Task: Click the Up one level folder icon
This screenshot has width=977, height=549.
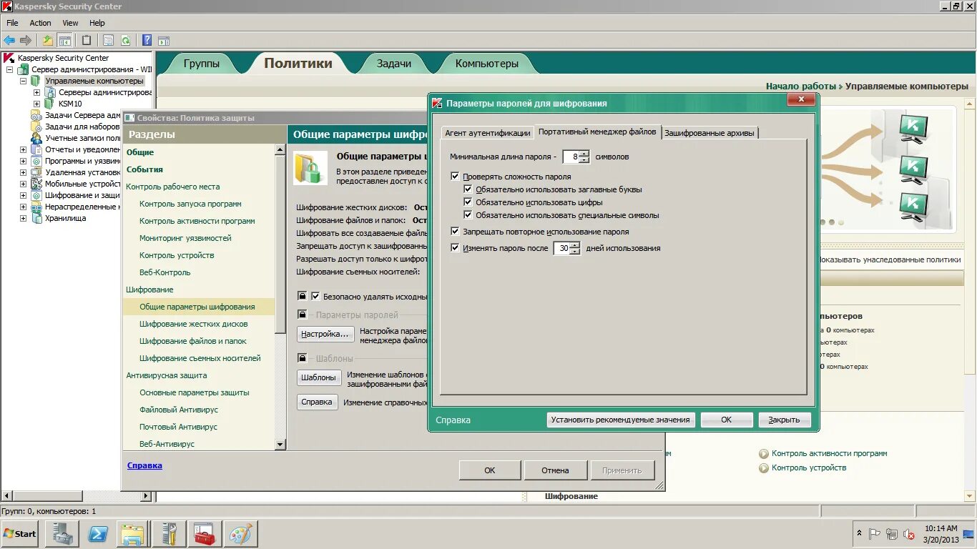Action: coord(48,40)
